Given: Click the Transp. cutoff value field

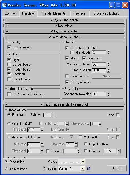Looking at the screenshot, I should [99, 70].
